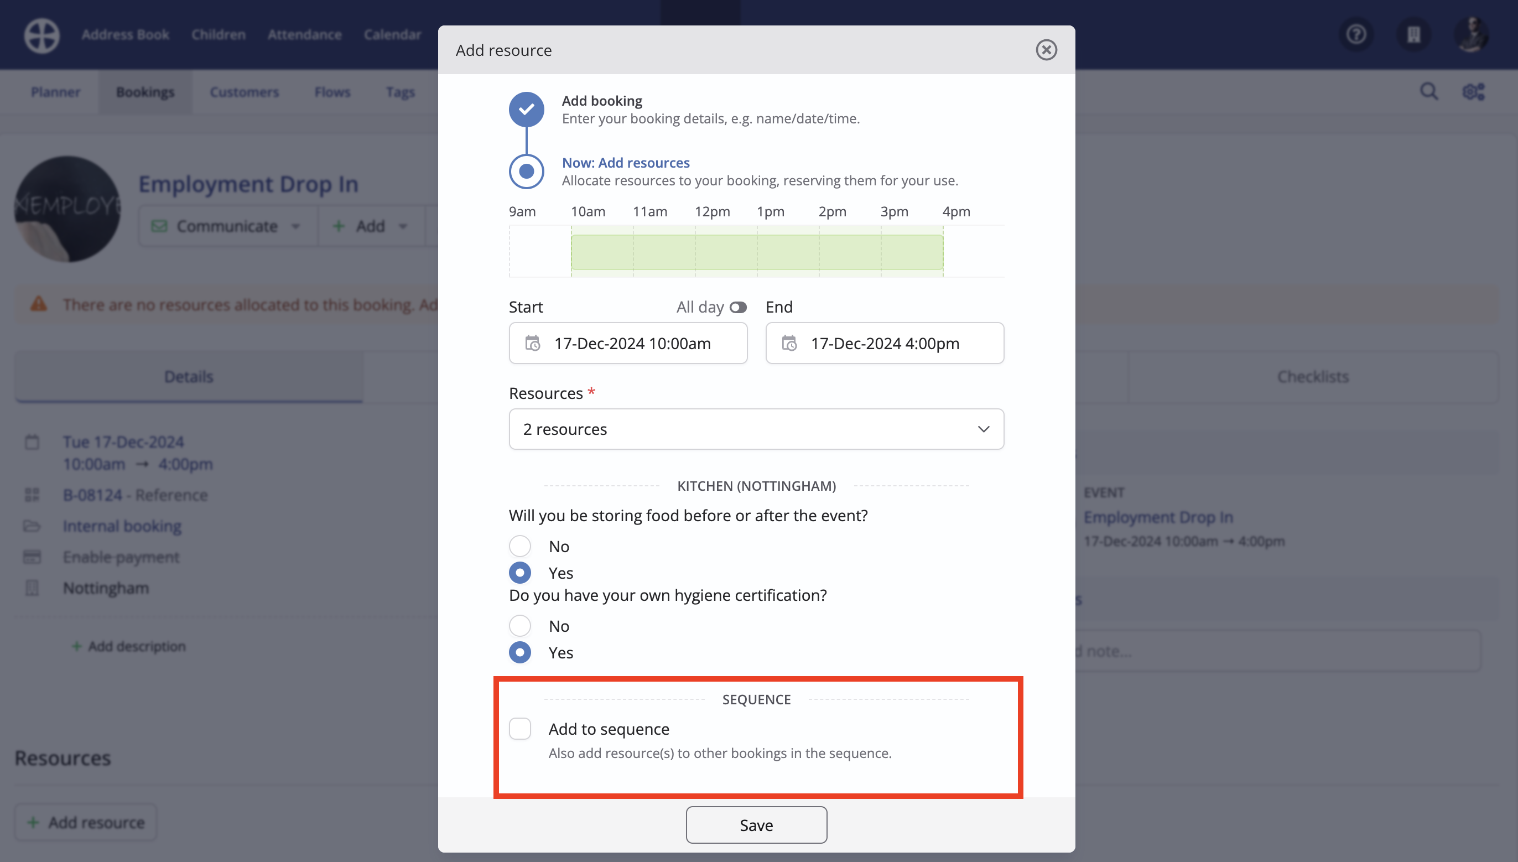Click the reference grid icon beside B-08124
The image size is (1518, 862).
coord(32,495)
